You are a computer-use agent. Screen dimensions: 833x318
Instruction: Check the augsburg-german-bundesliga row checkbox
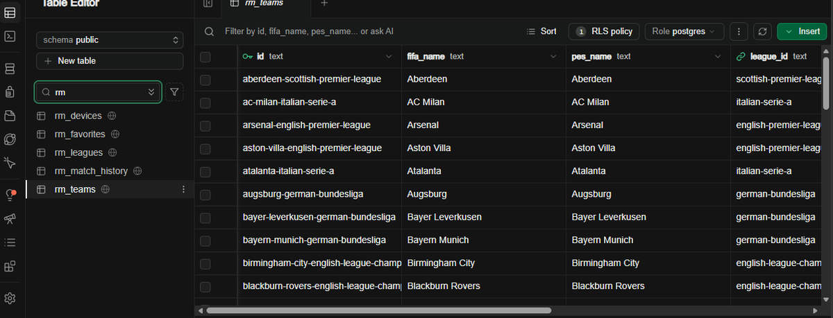(205, 194)
